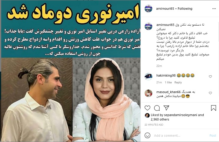219x142 pixels.
Task: View likes on hakimking98's comment
Action: pos(168,82)
